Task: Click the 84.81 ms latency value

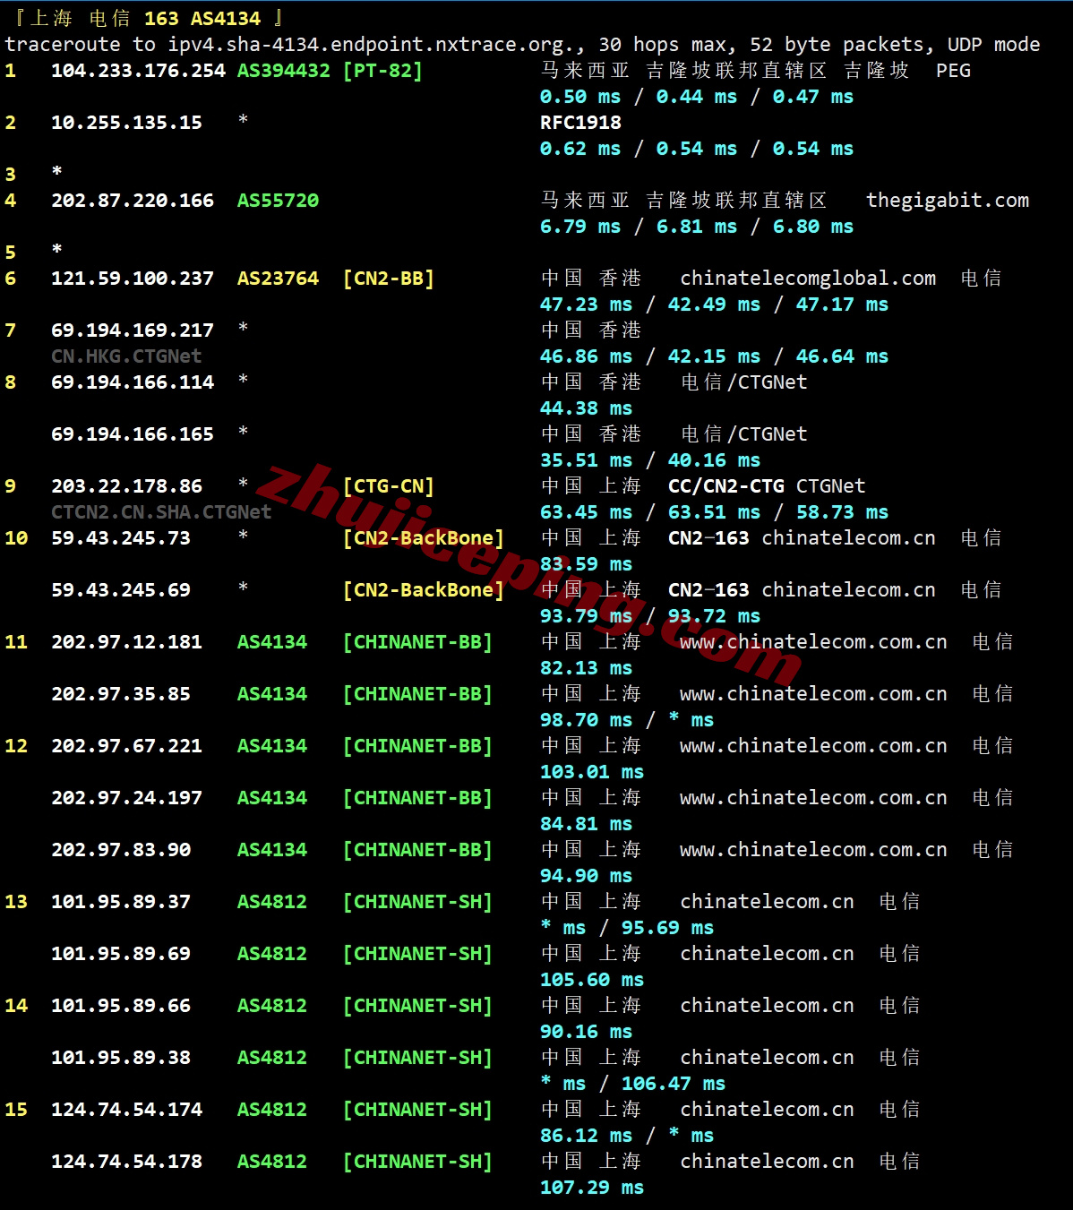Action: (x=586, y=824)
